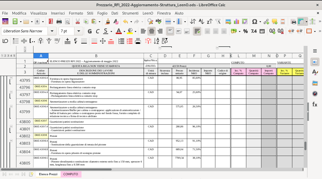
Task: Click the vertical scrollbar thumb
Action: (x=305, y=146)
